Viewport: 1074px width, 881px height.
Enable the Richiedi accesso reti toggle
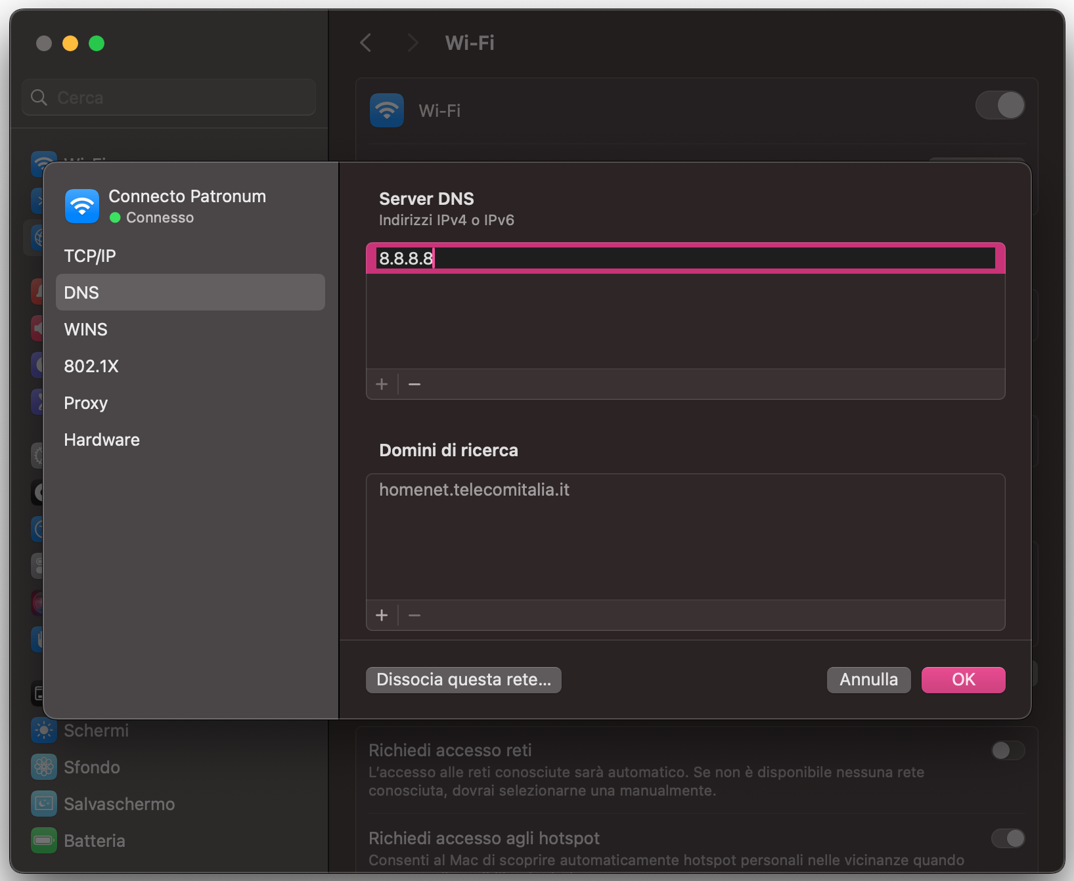1007,750
